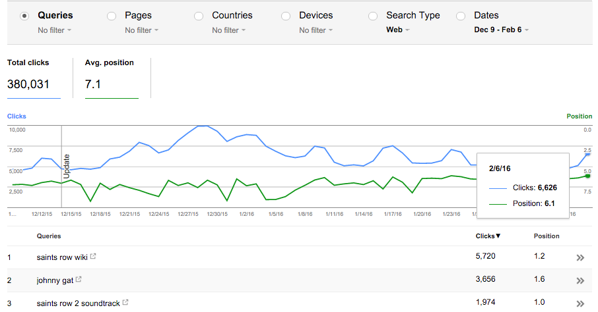This screenshot has height=312, width=598.
Task: Toggle the Total clicks metric
Action: click(x=34, y=78)
